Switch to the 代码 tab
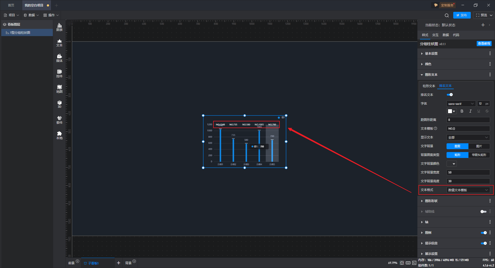This screenshot has height=268, width=495. [456, 35]
